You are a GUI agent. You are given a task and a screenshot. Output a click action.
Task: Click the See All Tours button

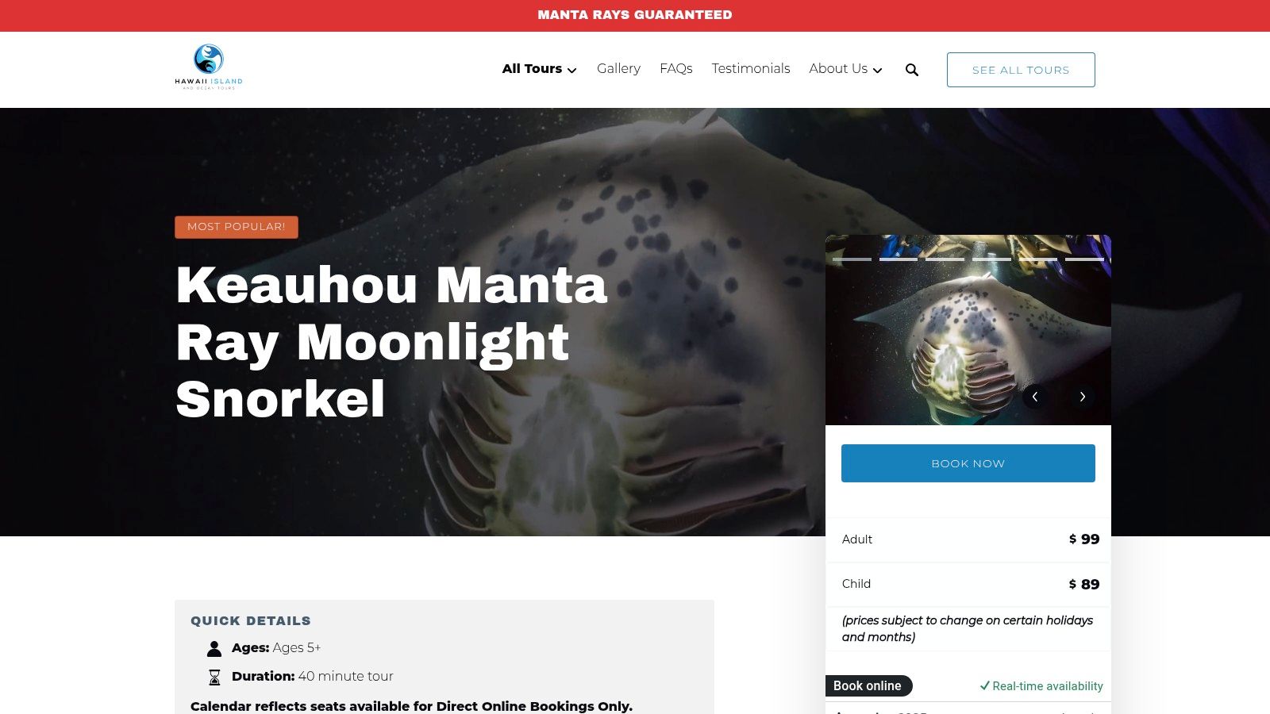[1021, 70]
